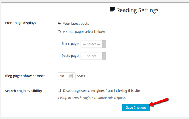Image resolution: width=189 pixels, height=119 pixels.
Task: Click the 'Your latest posts' label text
Action: pos(76,24)
